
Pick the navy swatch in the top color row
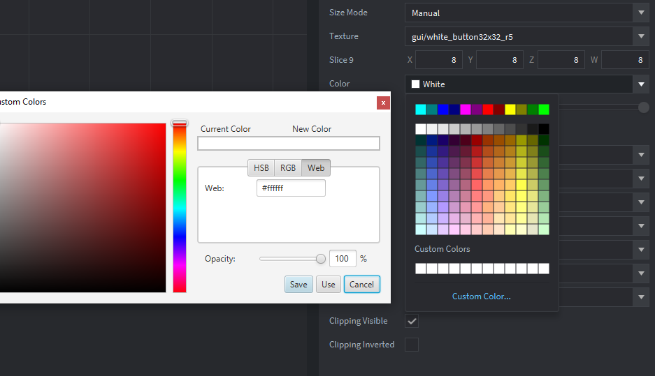(x=454, y=110)
